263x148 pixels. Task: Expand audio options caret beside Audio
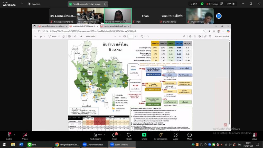tap(14, 134)
